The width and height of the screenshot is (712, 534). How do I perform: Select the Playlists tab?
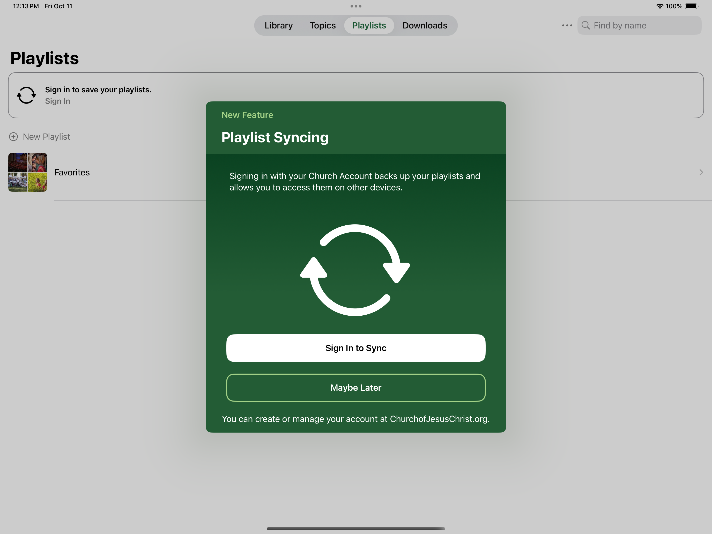click(x=369, y=25)
